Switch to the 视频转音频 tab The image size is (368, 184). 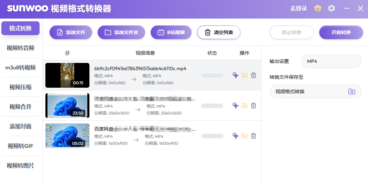click(21, 48)
